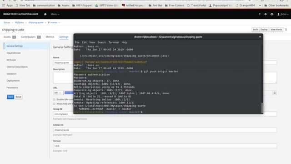Image resolution: width=291 pixels, height=164 pixels.
Task: Expand the Menu dropdown in header
Action: pos(55,14)
